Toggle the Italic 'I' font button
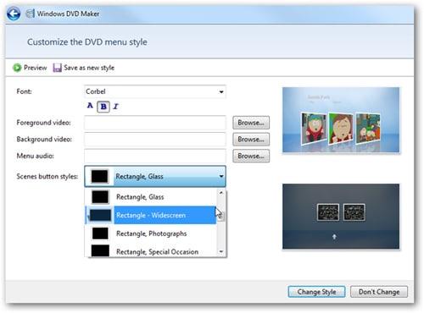 pos(115,107)
